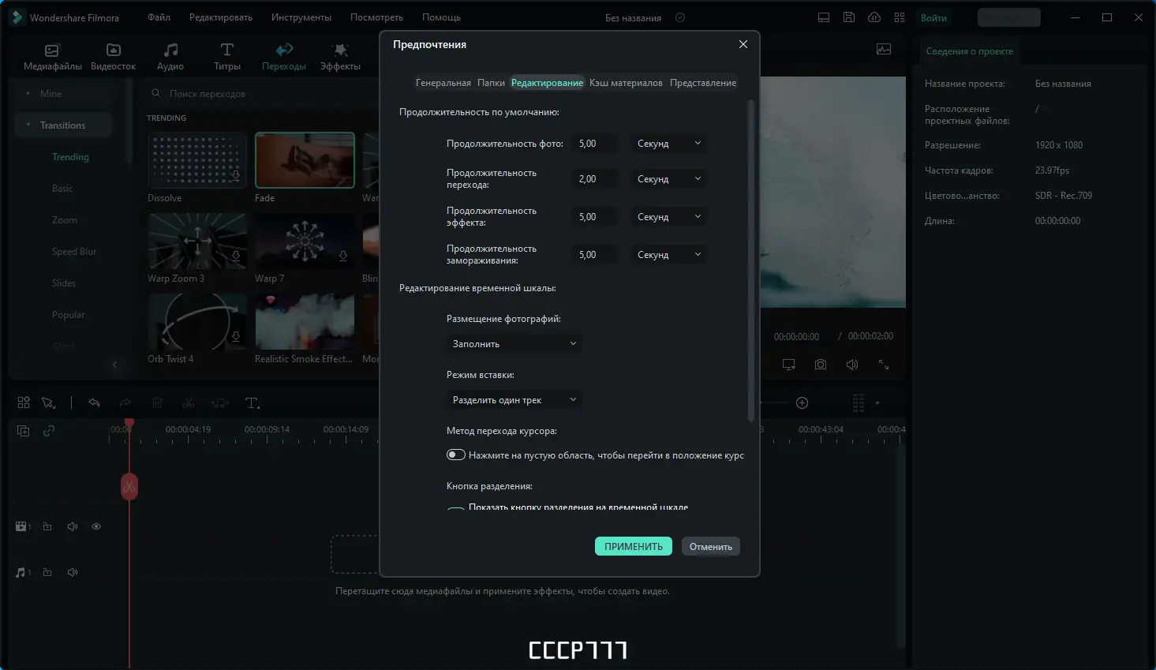Viewport: 1156px width, 670px height.
Task: Select the Fade transition thumbnail
Action: click(x=305, y=160)
